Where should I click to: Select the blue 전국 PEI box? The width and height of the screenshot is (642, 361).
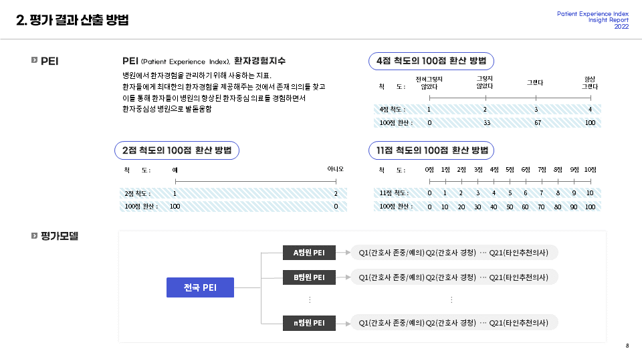[x=200, y=287]
